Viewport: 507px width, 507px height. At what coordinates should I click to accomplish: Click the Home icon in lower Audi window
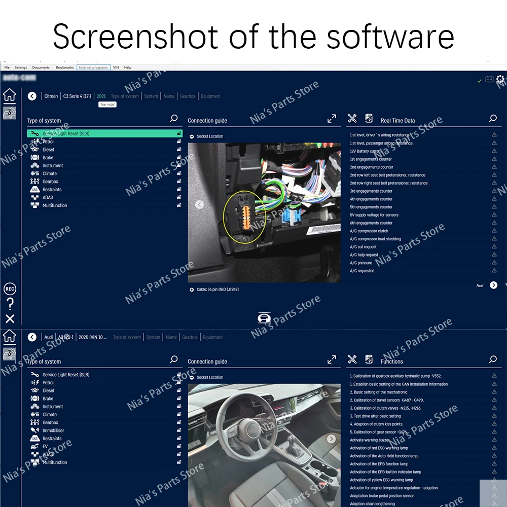point(9,336)
